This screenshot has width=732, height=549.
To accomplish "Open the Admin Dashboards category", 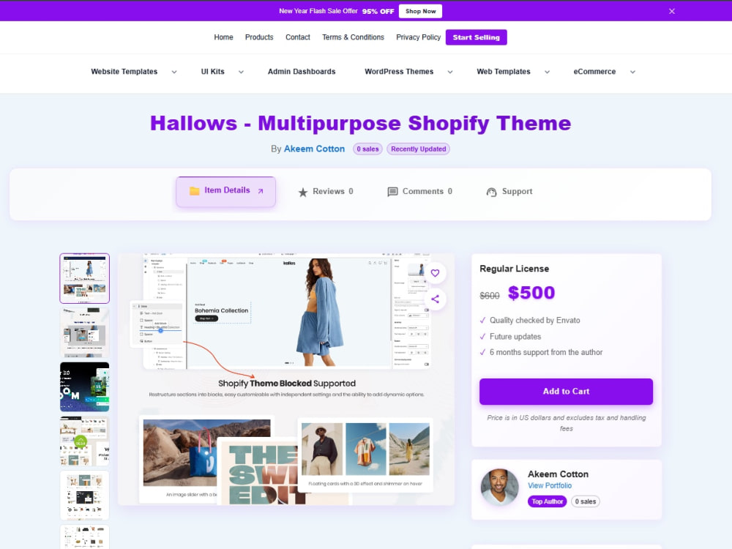I will click(x=302, y=72).
